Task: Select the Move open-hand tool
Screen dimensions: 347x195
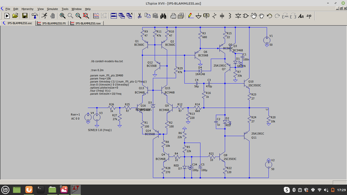Action: 254,16
